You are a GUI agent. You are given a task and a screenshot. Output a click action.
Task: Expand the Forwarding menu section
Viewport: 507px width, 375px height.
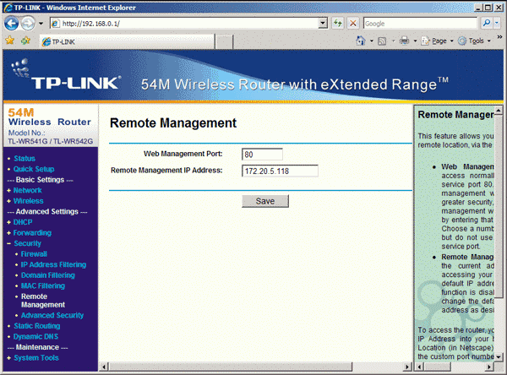32,233
